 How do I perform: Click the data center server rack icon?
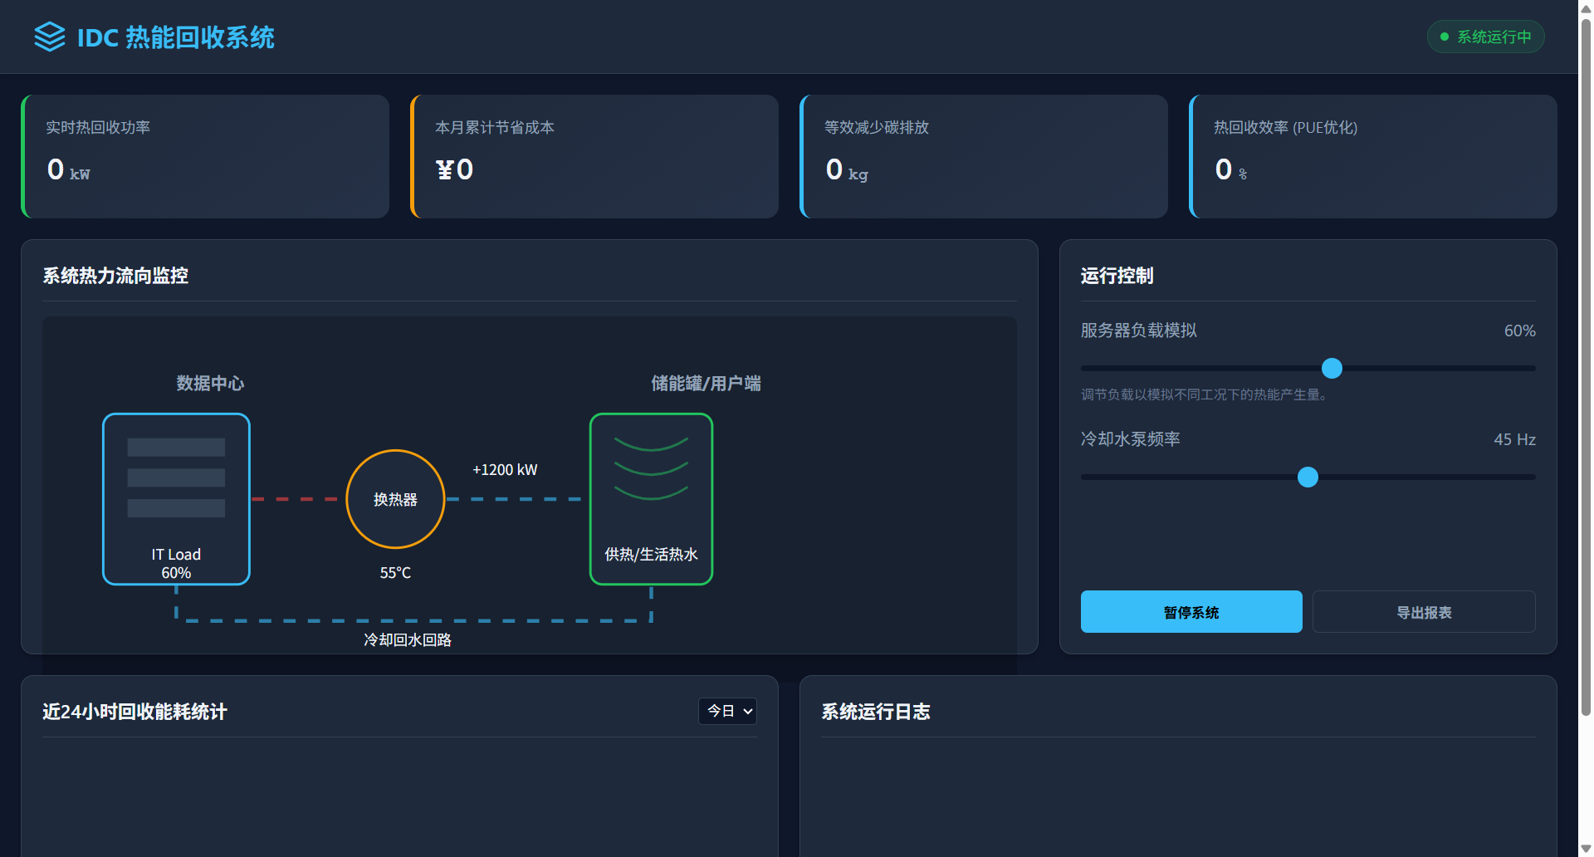coord(176,498)
